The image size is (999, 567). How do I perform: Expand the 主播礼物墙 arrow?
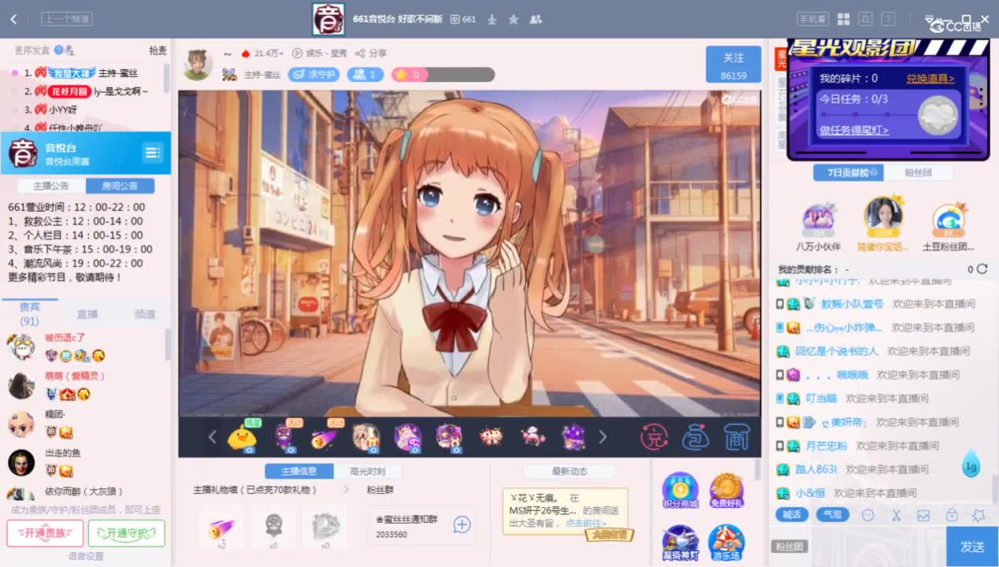coord(345,490)
